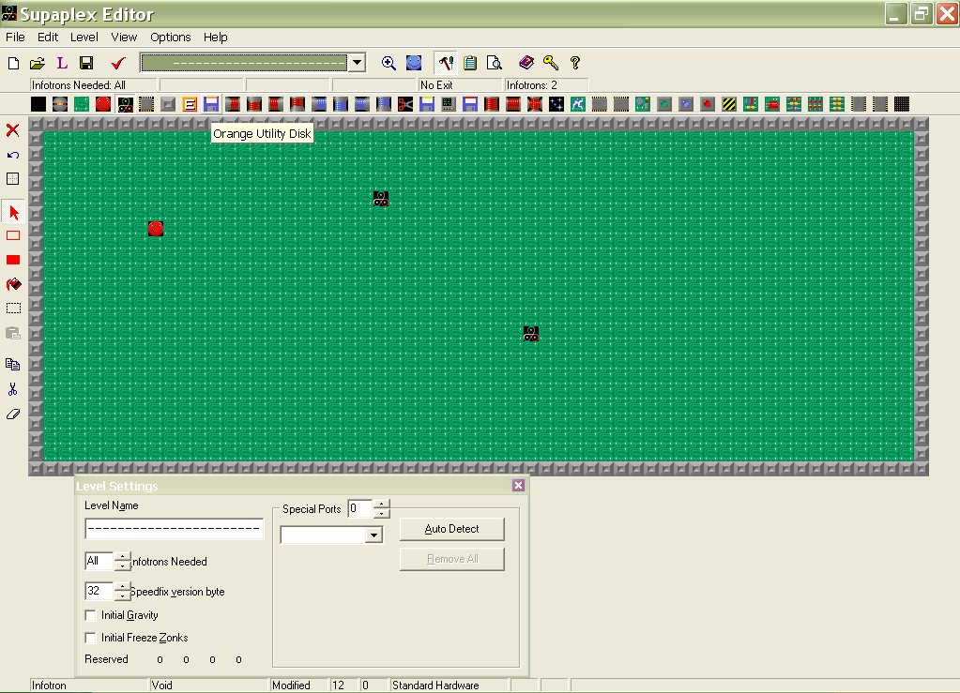Click the red Murphy on the level map

(x=156, y=229)
